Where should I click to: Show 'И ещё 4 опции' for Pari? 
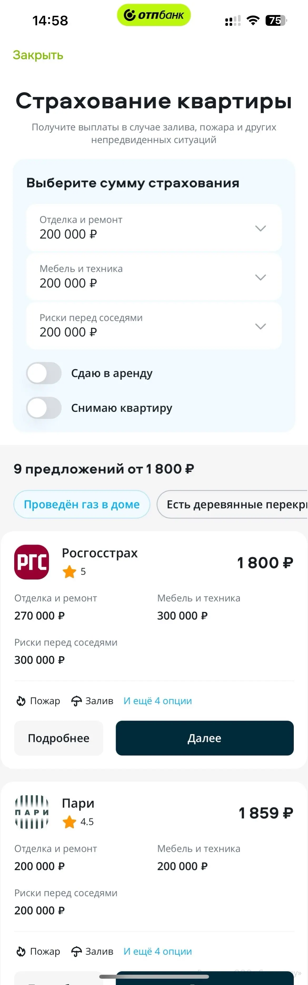click(x=157, y=951)
